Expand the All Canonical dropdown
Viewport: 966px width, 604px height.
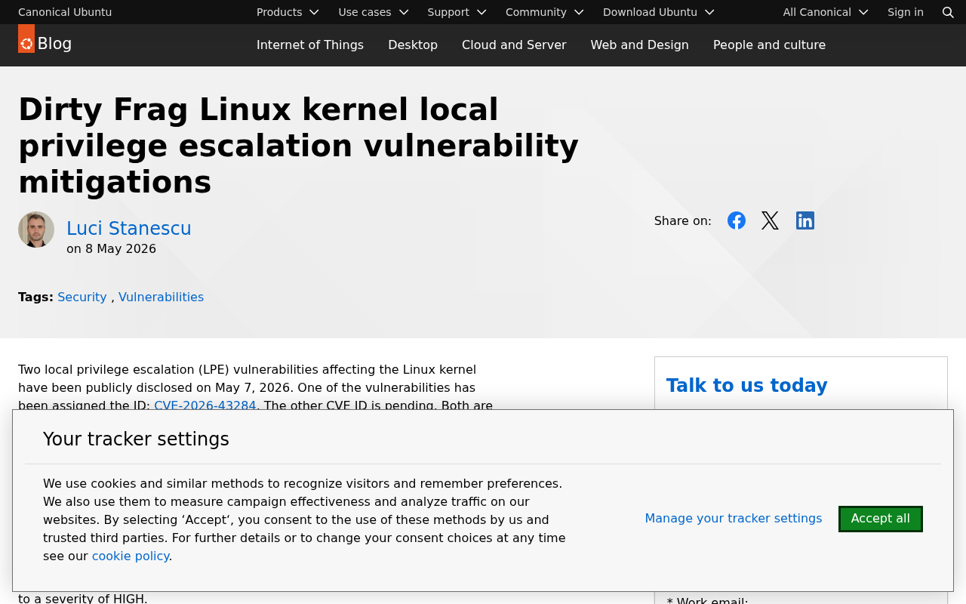(x=826, y=12)
